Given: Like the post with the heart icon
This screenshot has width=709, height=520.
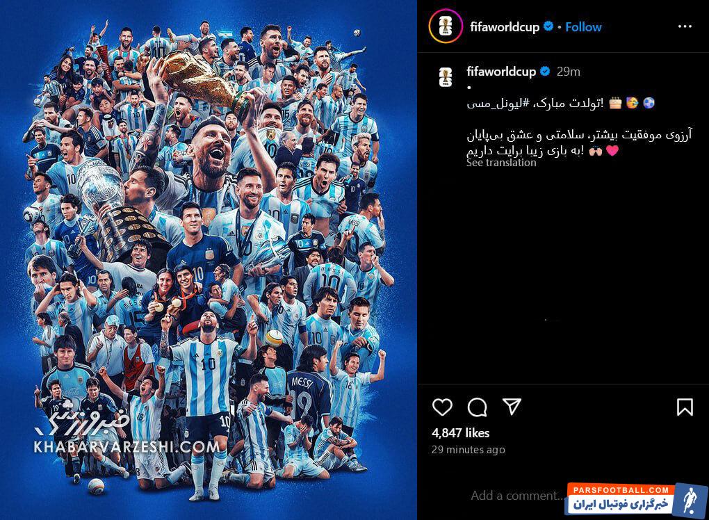Looking at the screenshot, I should pos(442,407).
